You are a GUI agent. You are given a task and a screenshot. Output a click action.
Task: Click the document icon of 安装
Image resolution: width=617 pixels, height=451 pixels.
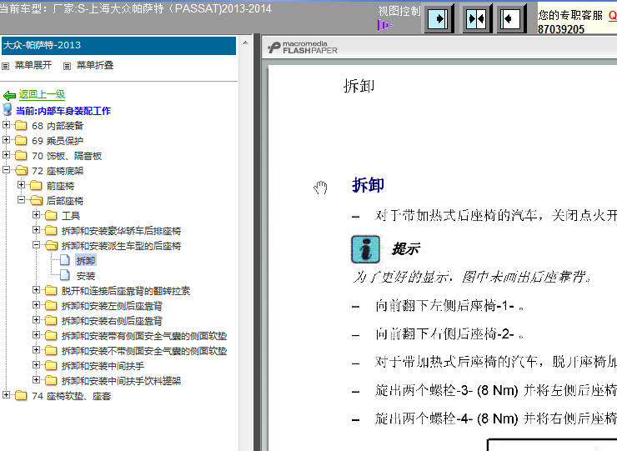pyautogui.click(x=65, y=275)
